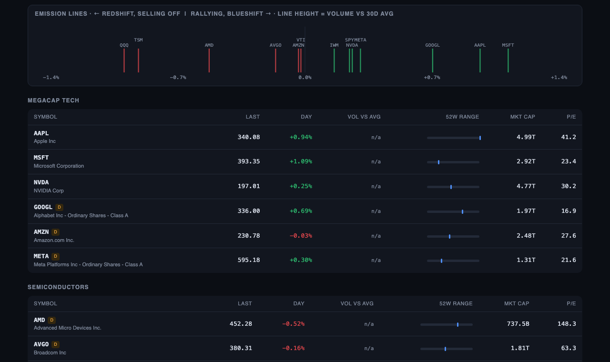Click AAPL last price 340.08
Image resolution: width=610 pixels, height=362 pixels.
pos(249,137)
